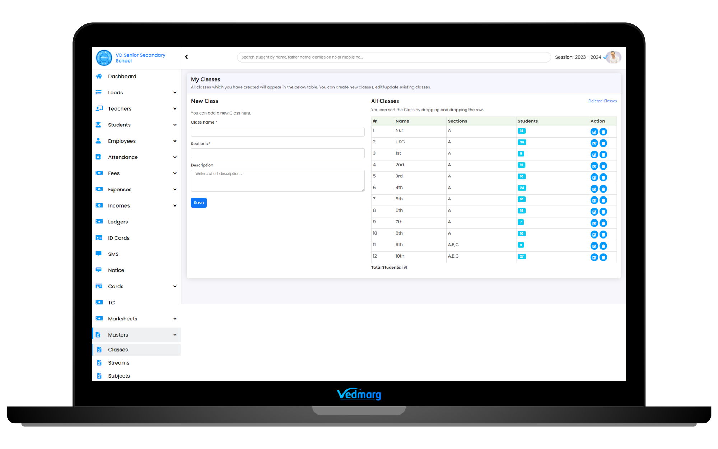Click edit icon for 10th class

[x=594, y=258]
